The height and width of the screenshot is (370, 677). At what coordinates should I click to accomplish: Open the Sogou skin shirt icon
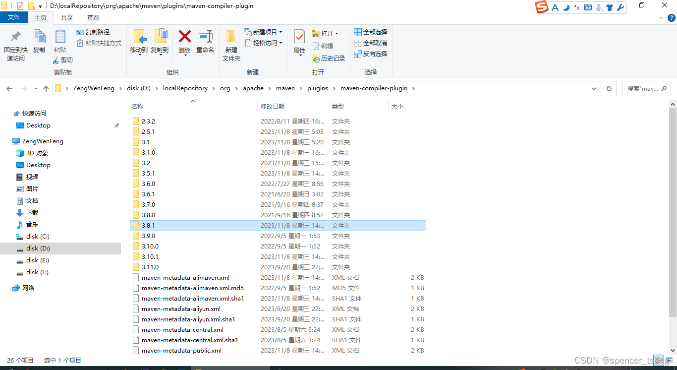point(610,7)
